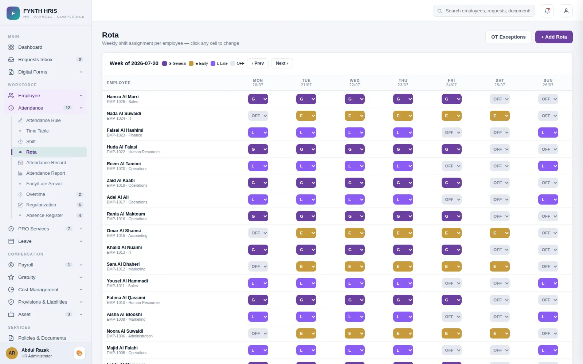This screenshot has width=583, height=364.
Task: Click the notifications bell icon
Action: [x=547, y=11]
